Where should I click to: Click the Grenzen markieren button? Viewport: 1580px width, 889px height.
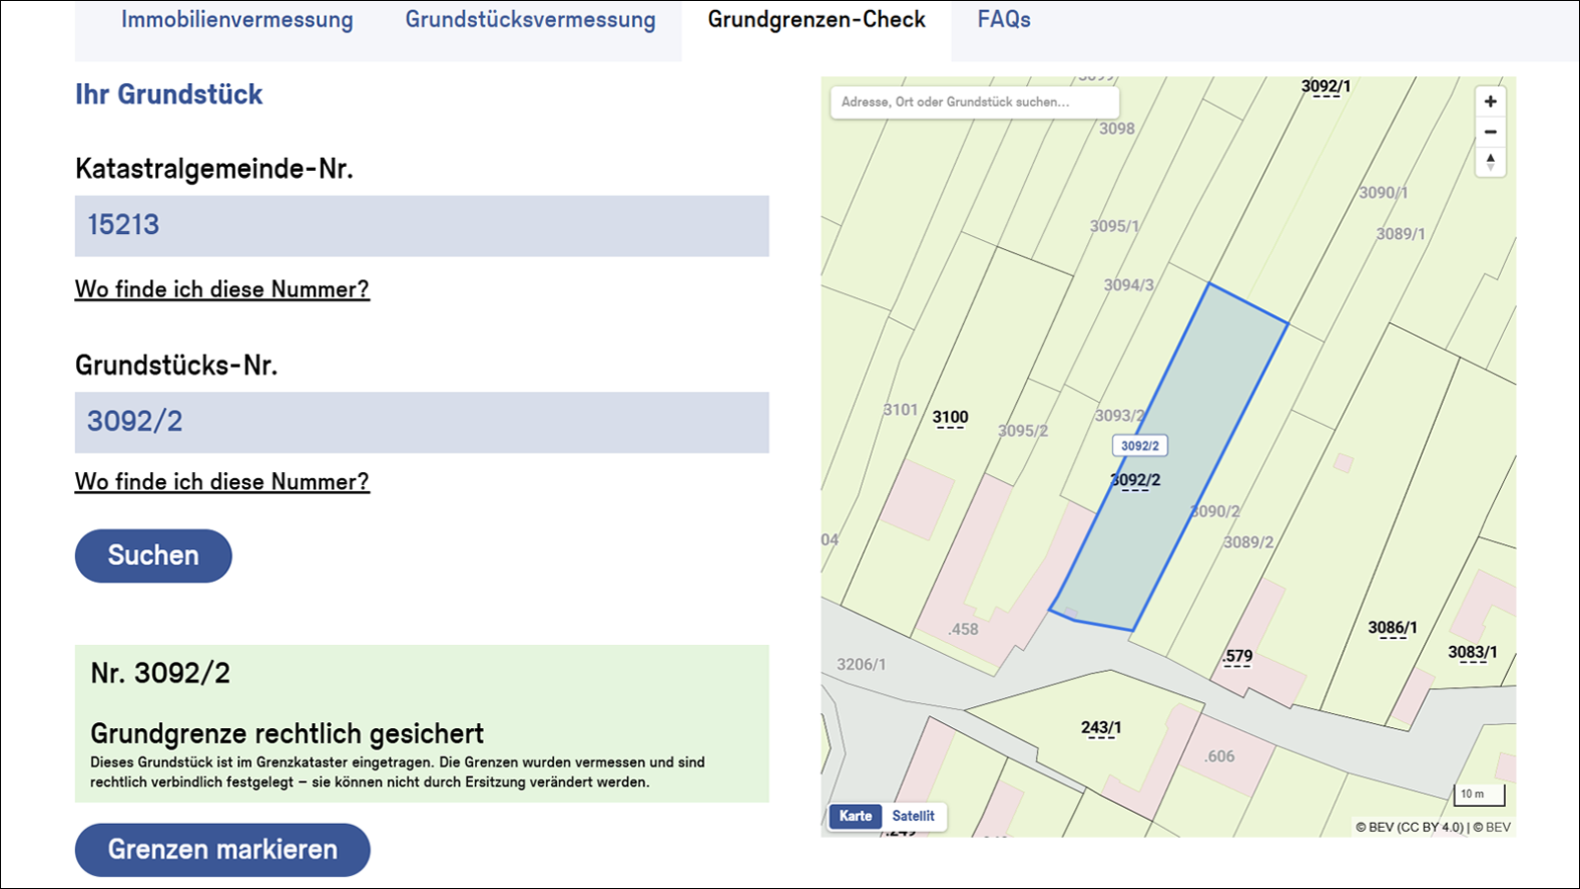click(x=222, y=849)
